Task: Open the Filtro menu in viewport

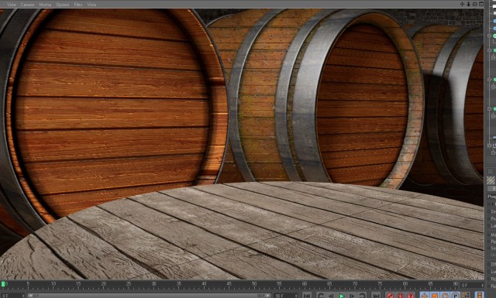Action: pyautogui.click(x=78, y=5)
